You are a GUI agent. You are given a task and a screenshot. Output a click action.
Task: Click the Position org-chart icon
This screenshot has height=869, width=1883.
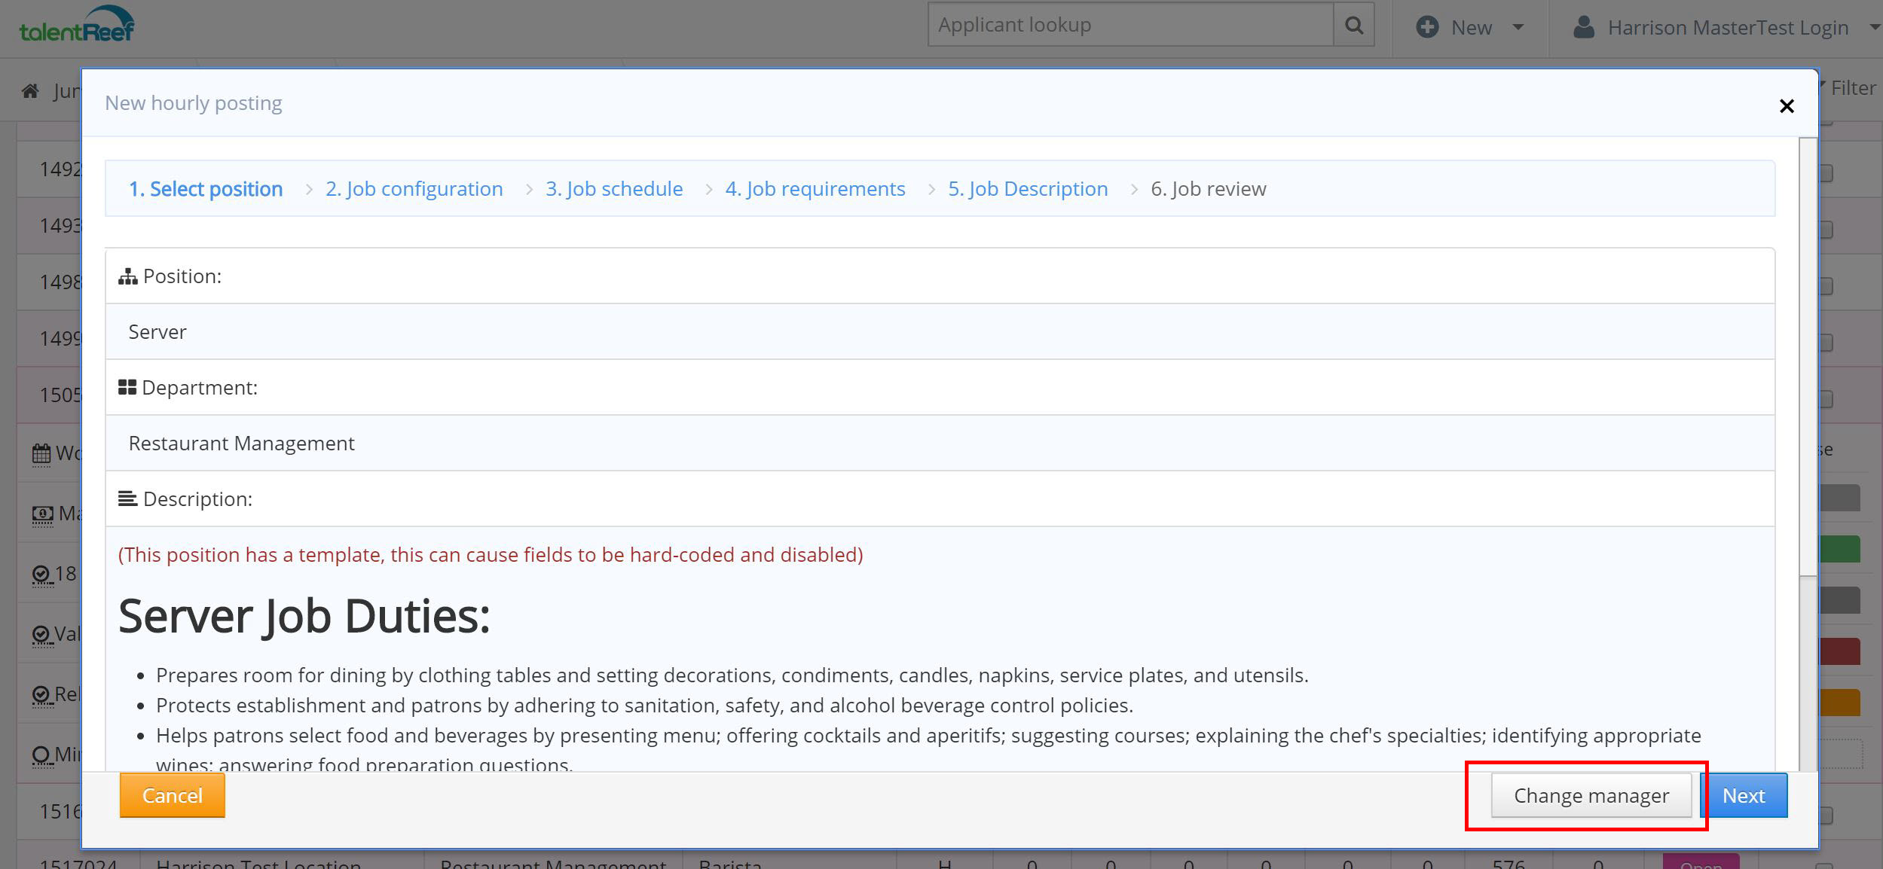tap(127, 276)
